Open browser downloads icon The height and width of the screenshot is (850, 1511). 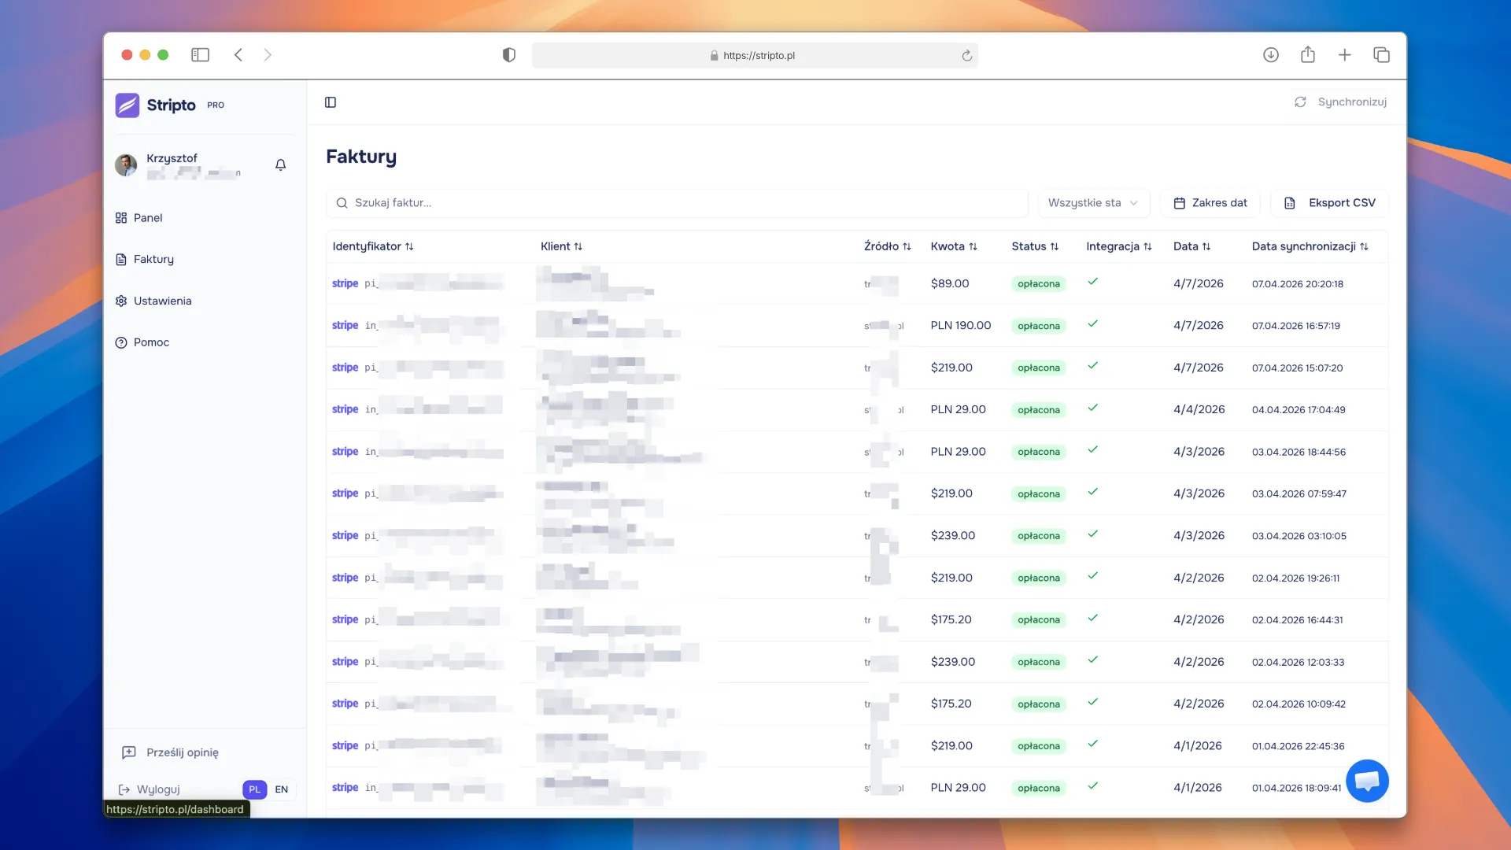[x=1271, y=55]
